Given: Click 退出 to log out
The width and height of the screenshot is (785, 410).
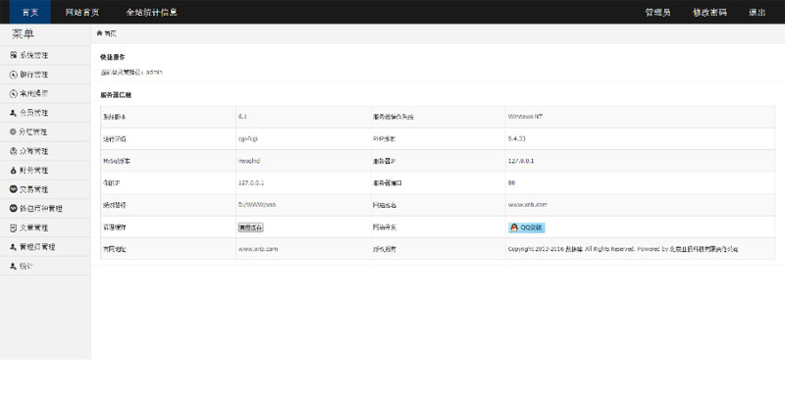Looking at the screenshot, I should (757, 12).
